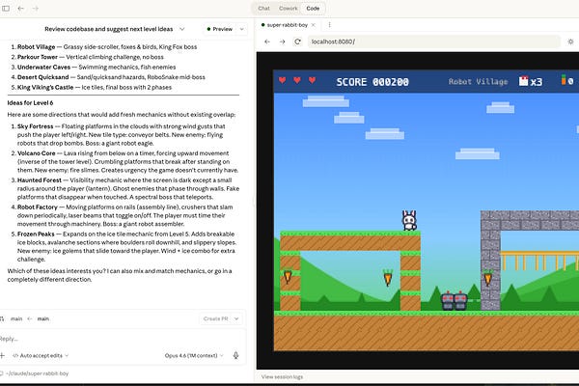Click the 'Ideas for Level 6' heading
The width and height of the screenshot is (579, 386).
click(x=30, y=102)
